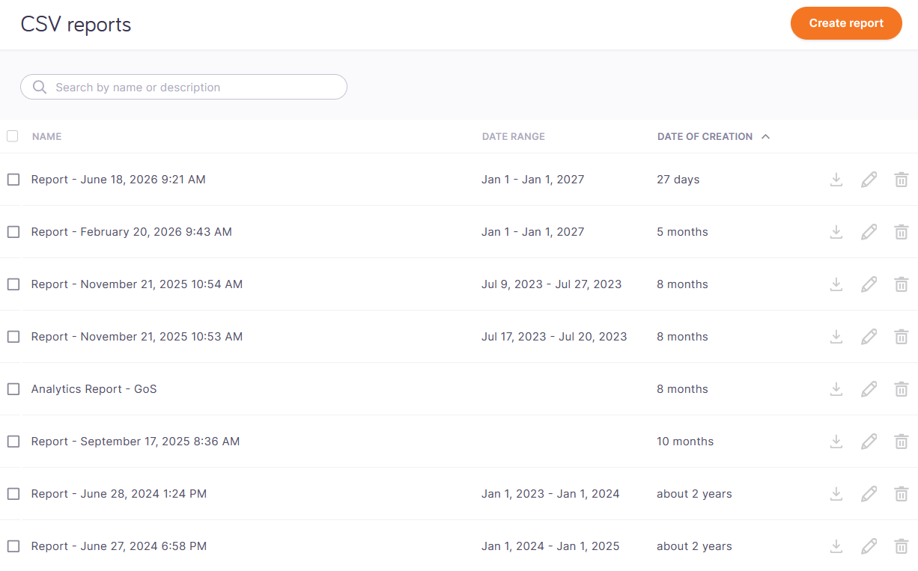
Task: Download the Analytics Report - GoS file
Action: click(x=836, y=389)
